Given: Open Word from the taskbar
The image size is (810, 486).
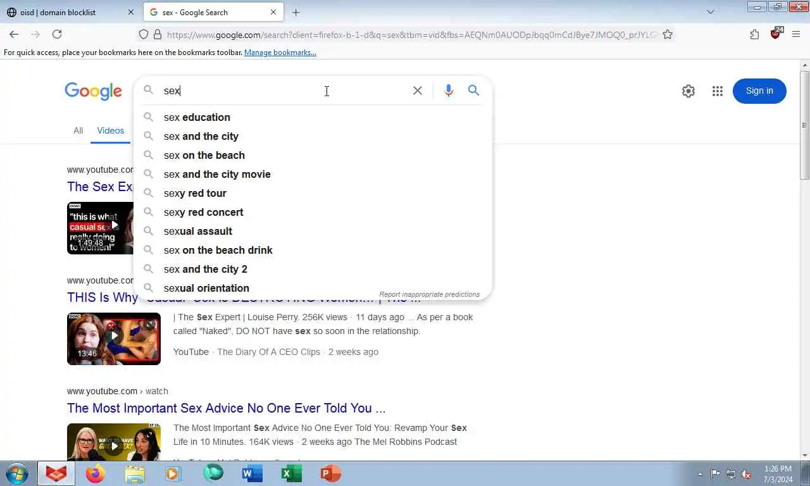Looking at the screenshot, I should click(x=252, y=473).
